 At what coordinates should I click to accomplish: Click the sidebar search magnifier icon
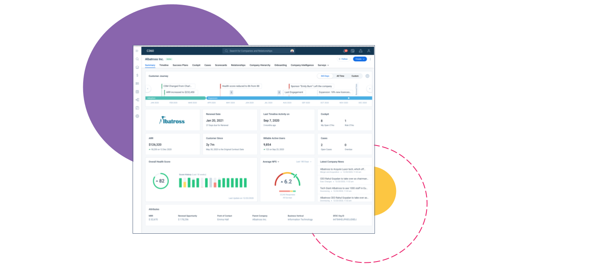137,59
